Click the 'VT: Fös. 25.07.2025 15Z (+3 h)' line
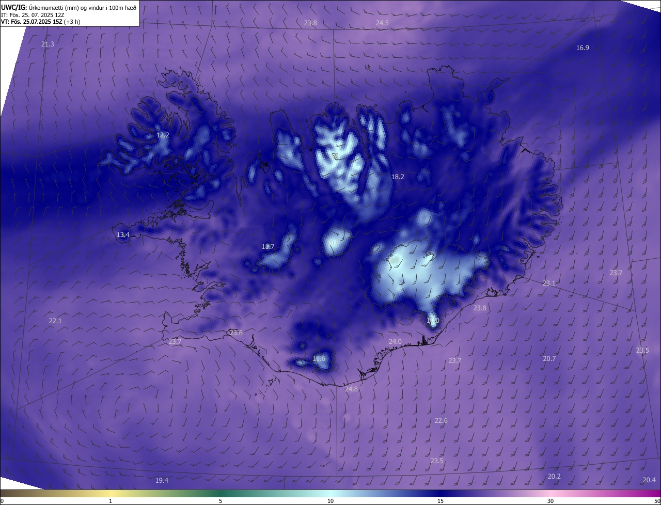 pos(40,22)
